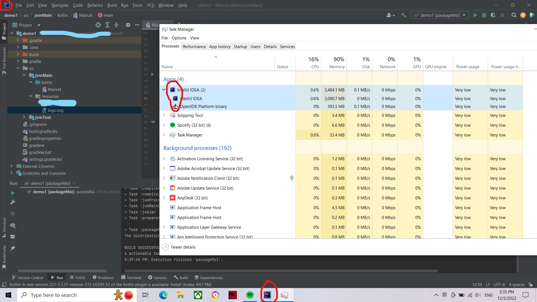Screen dimensions: 537x302
Task: Open the Refactor menu in IntelliJ
Action: tap(95, 5)
